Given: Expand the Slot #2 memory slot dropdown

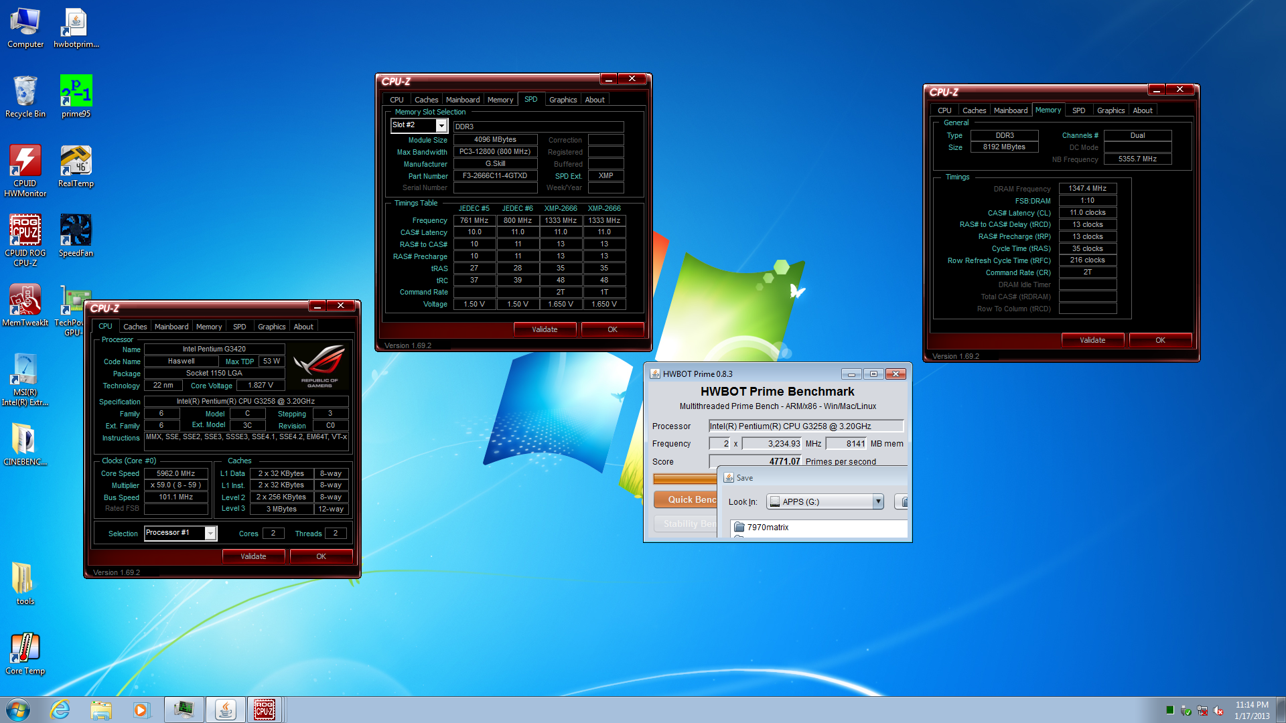Looking at the screenshot, I should click(441, 125).
